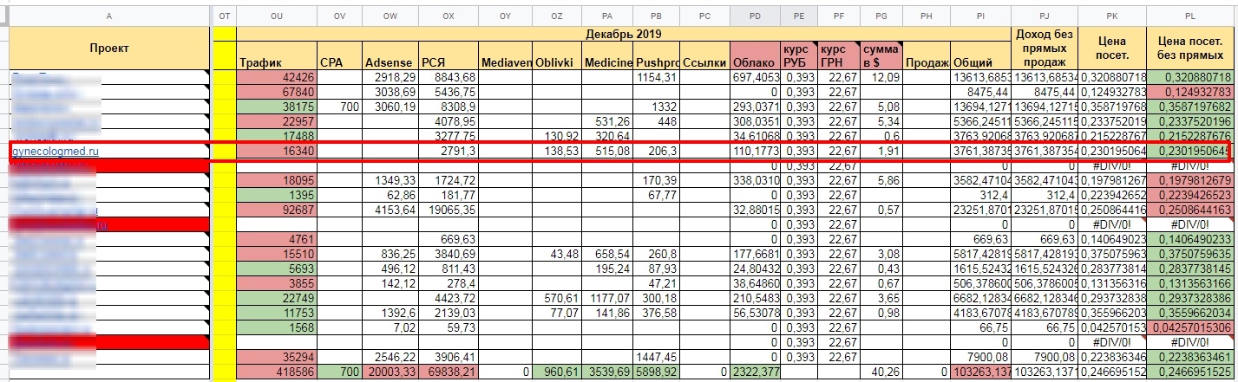The image size is (1238, 382).
Task: Click the 'сумма в $' column title cell
Action: 881,56
